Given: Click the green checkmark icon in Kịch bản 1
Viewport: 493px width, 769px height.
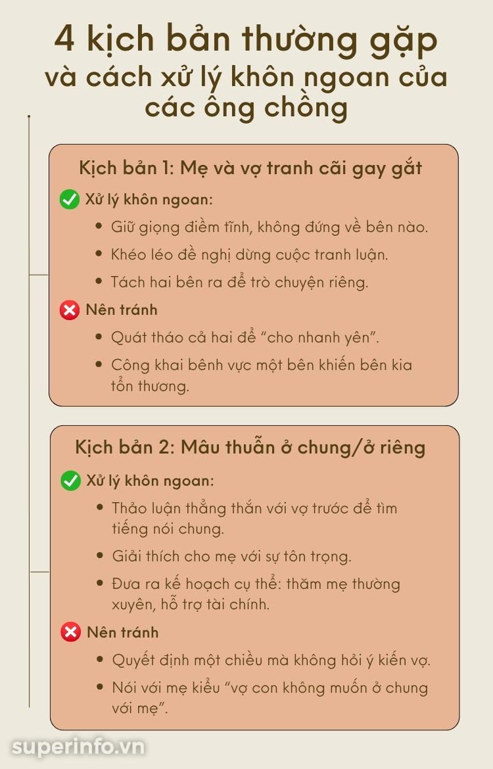Looking at the screenshot, I should pos(69,200).
